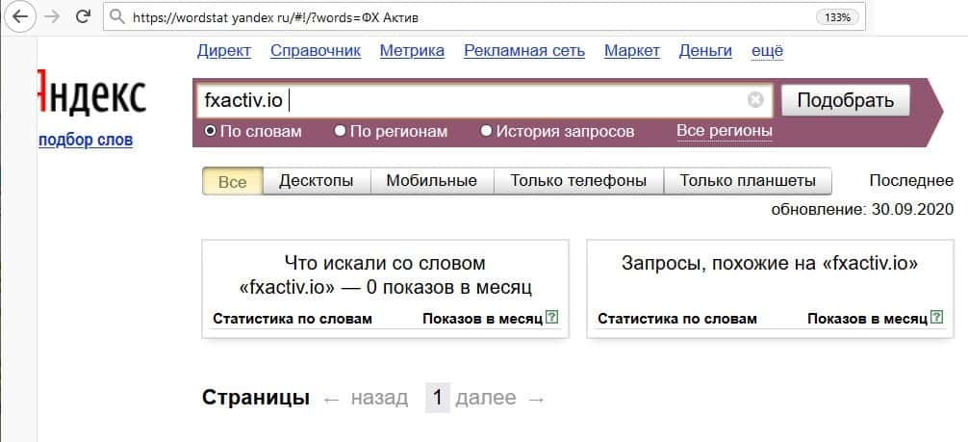This screenshot has width=968, height=442.
Task: Select the По словам radio option
Action: tap(253, 131)
